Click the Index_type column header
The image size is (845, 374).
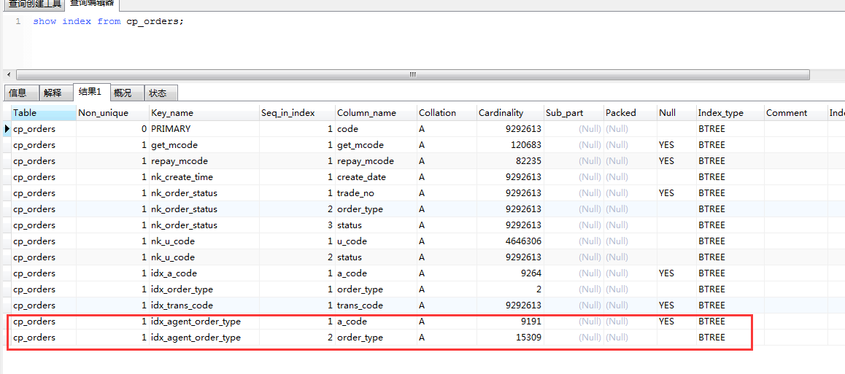tap(730, 113)
